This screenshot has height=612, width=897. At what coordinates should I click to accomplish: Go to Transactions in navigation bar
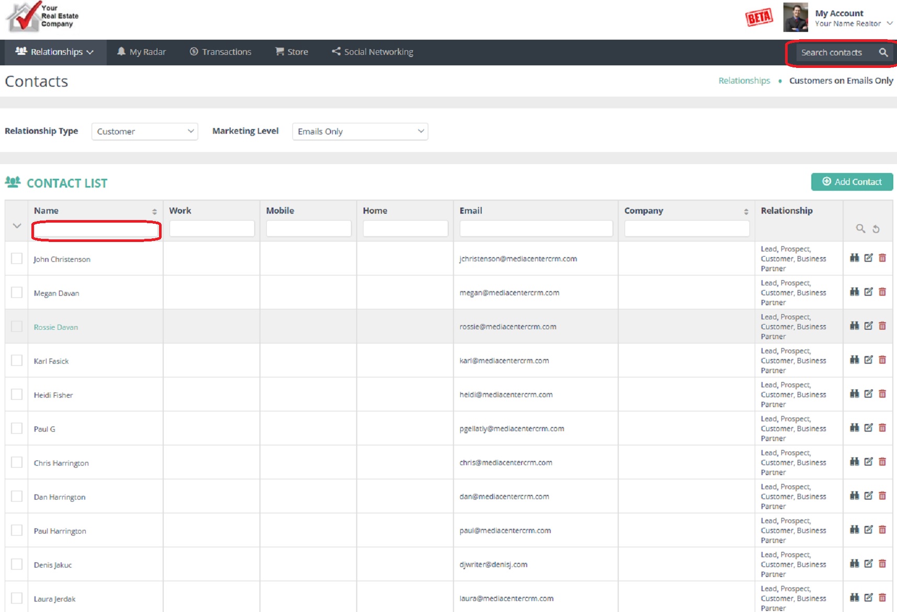click(x=220, y=52)
